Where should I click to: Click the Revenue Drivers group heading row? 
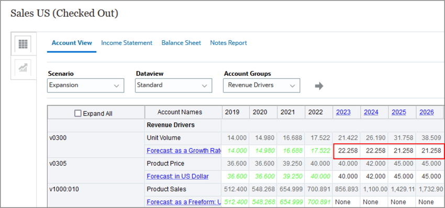point(170,125)
